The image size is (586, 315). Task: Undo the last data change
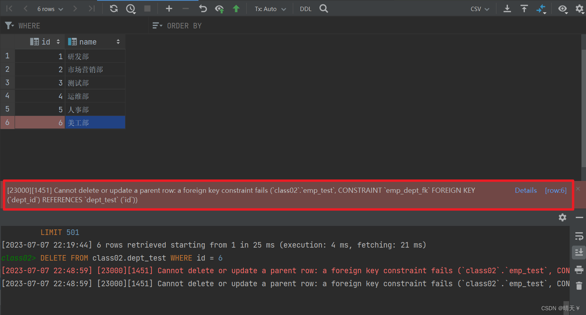coord(203,8)
